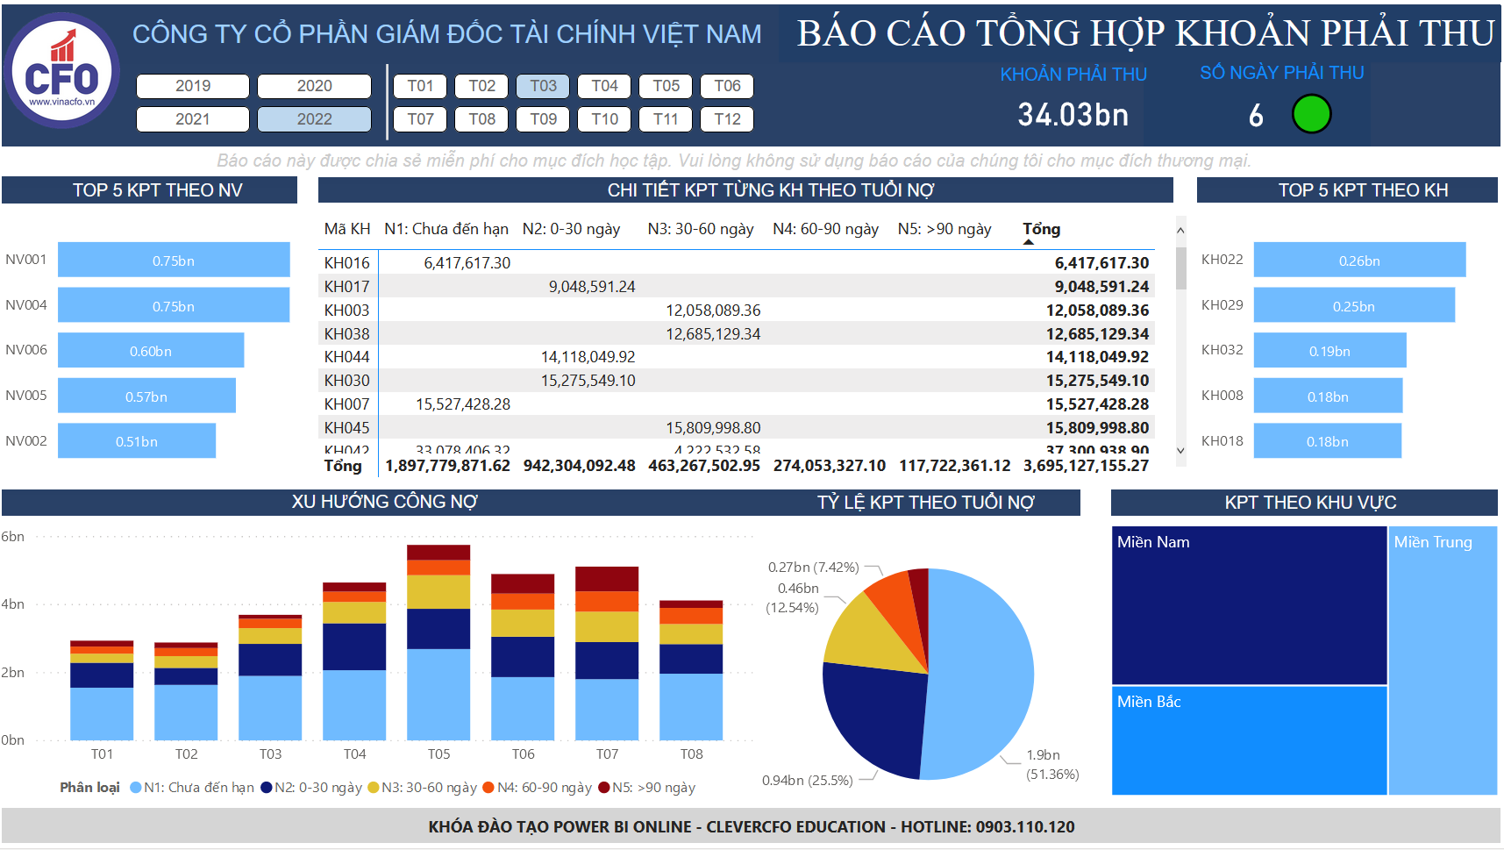The width and height of the screenshot is (1504, 850).
Task: Click the sort arrow under Tổng column
Action: (1029, 242)
